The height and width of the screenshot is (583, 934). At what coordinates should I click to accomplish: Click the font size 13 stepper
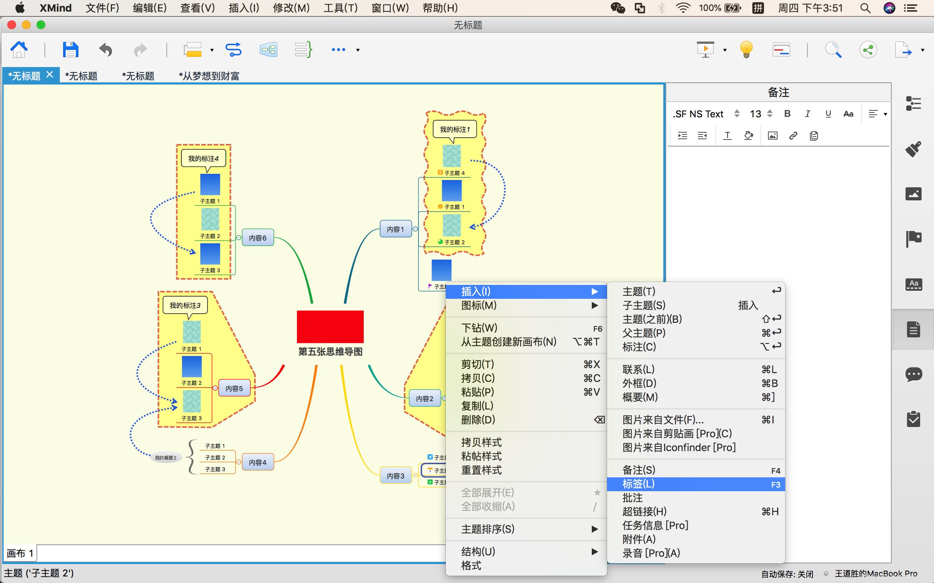(x=769, y=114)
